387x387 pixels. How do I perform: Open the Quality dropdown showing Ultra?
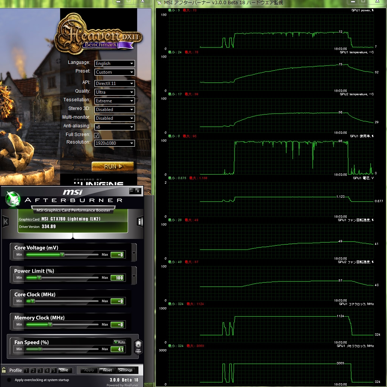115,92
